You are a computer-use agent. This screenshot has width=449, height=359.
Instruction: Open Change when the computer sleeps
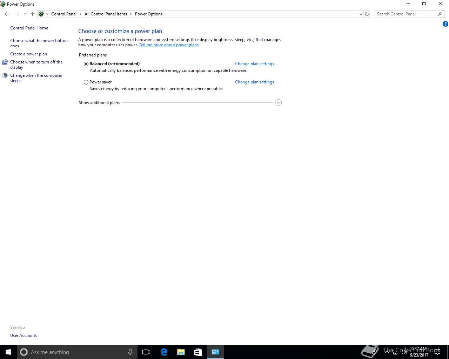tap(36, 78)
